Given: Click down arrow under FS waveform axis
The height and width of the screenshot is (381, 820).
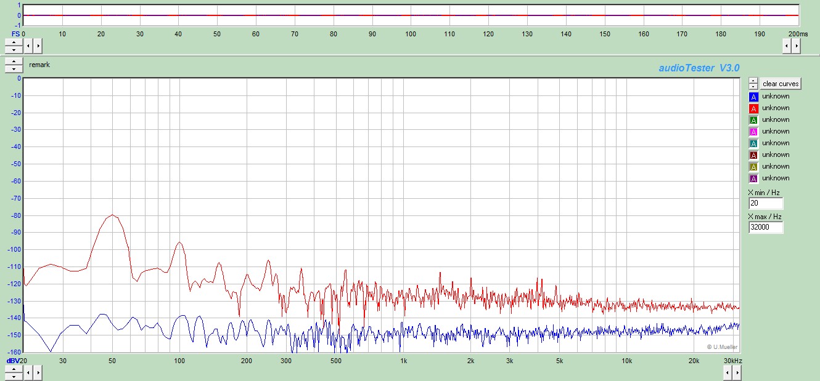Looking at the screenshot, I should click(x=14, y=49).
